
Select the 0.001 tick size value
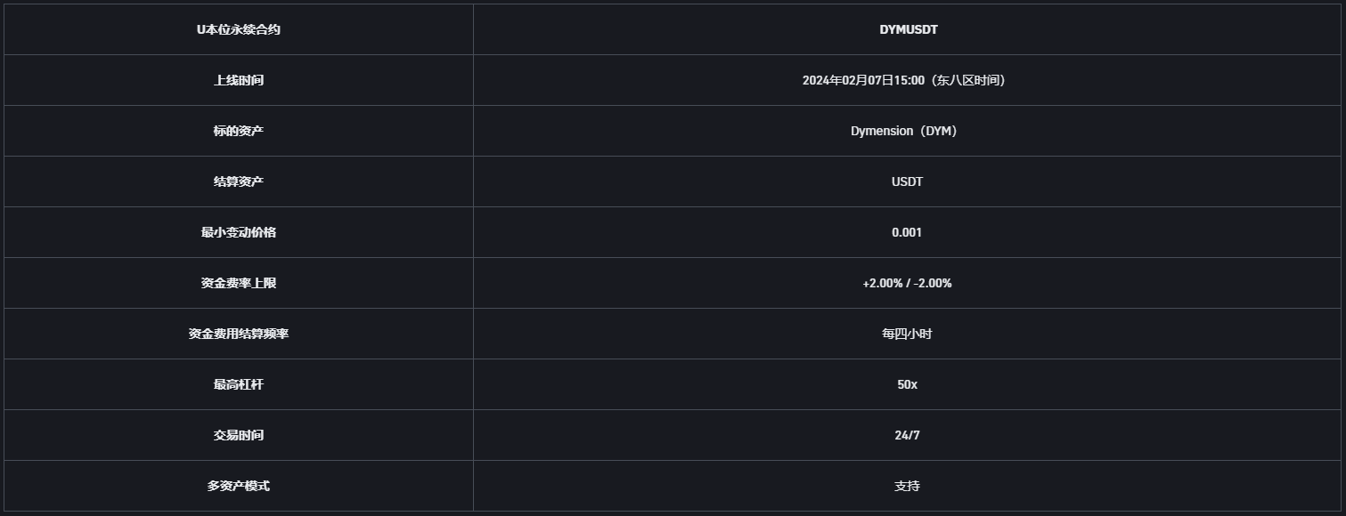tap(907, 232)
